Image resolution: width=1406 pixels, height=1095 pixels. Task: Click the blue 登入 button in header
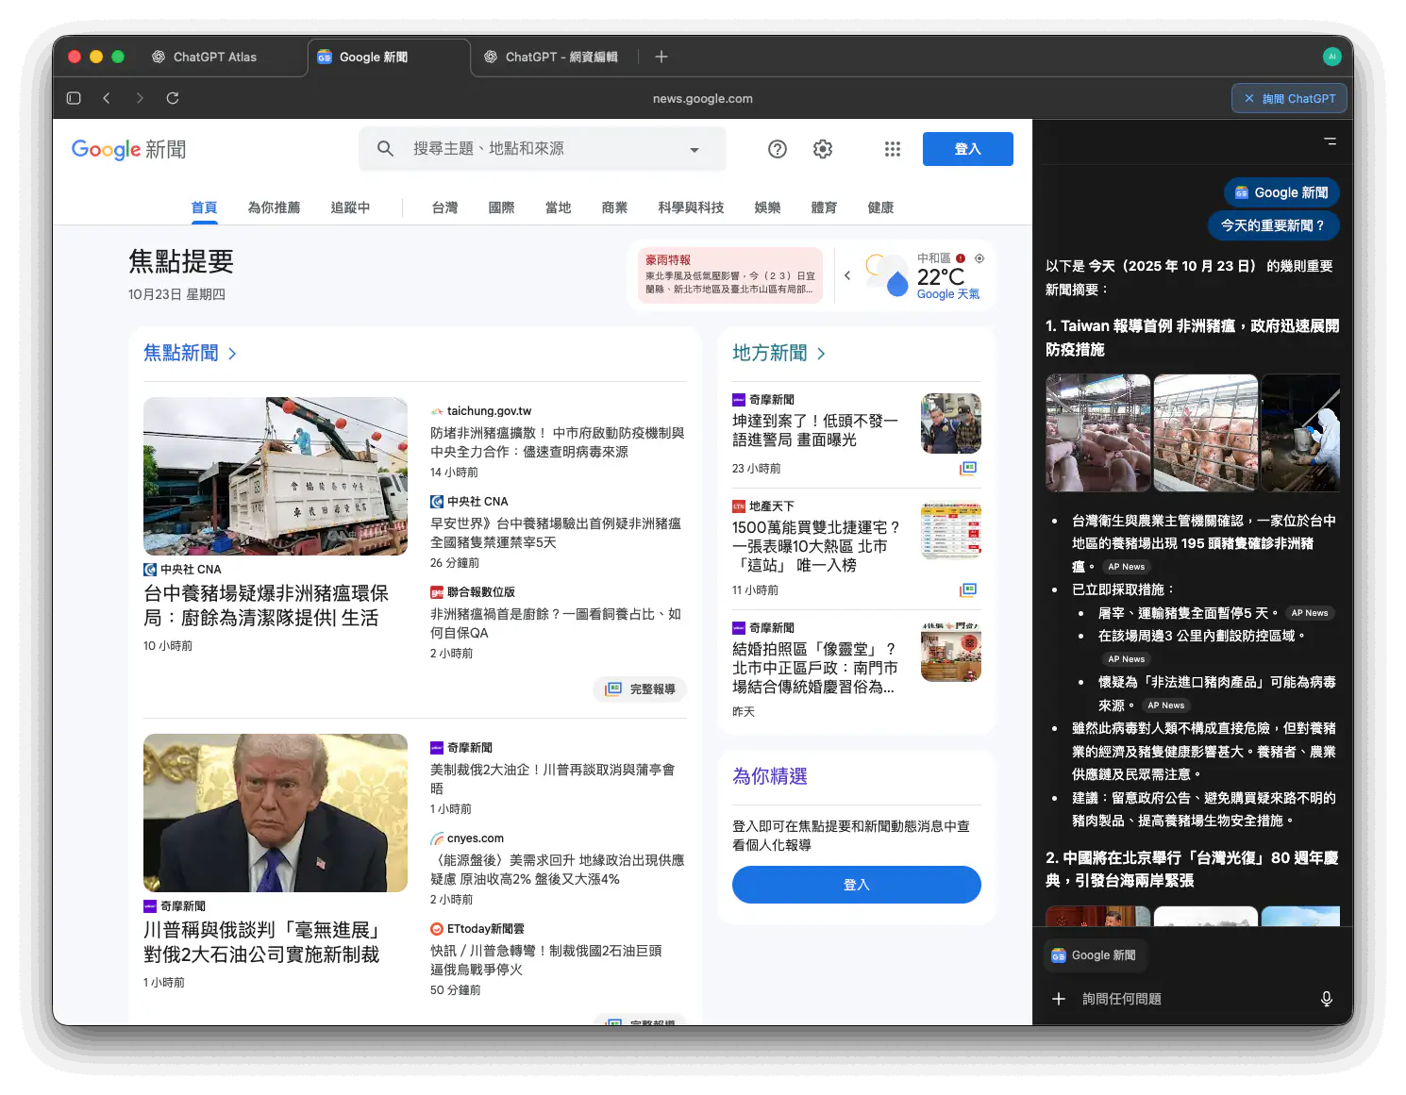click(x=967, y=149)
